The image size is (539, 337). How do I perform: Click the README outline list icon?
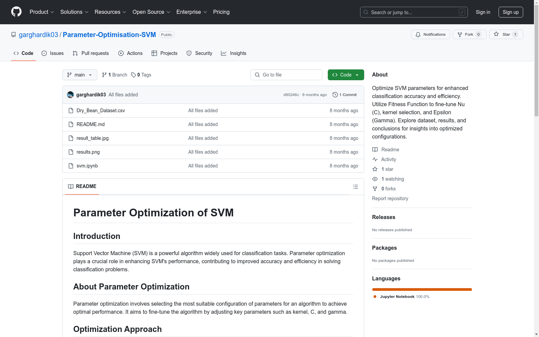[355, 187]
